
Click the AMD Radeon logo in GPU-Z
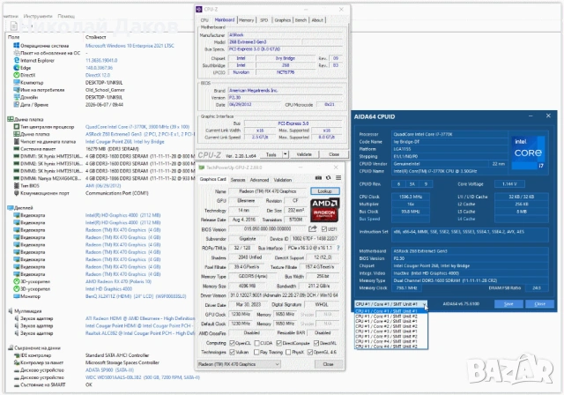coord(325,210)
